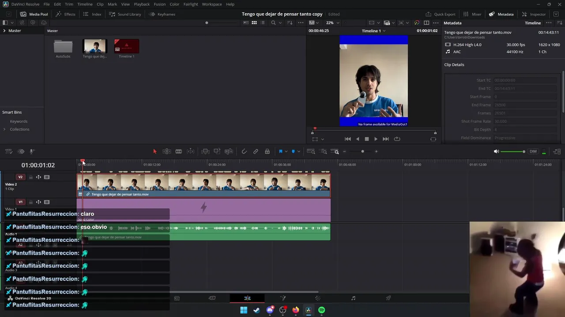Click the Replace Clip tool
565x317 pixels.
click(229, 151)
